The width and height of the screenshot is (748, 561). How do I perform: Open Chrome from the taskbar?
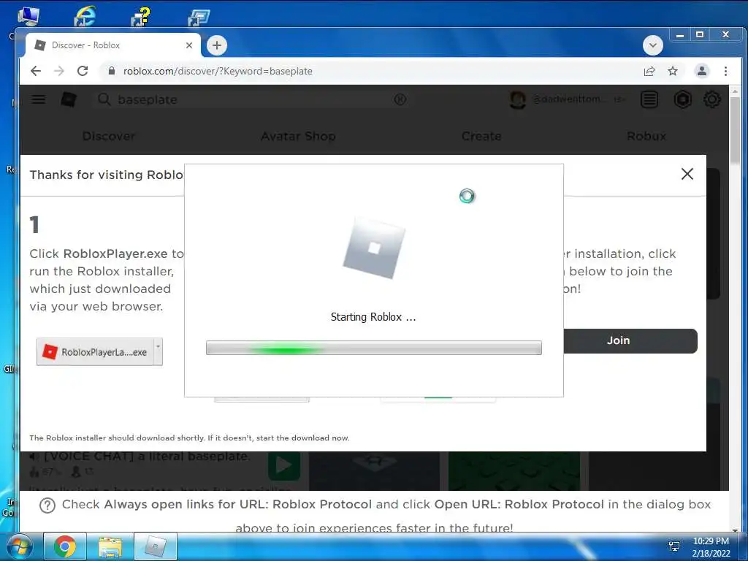[x=65, y=546]
